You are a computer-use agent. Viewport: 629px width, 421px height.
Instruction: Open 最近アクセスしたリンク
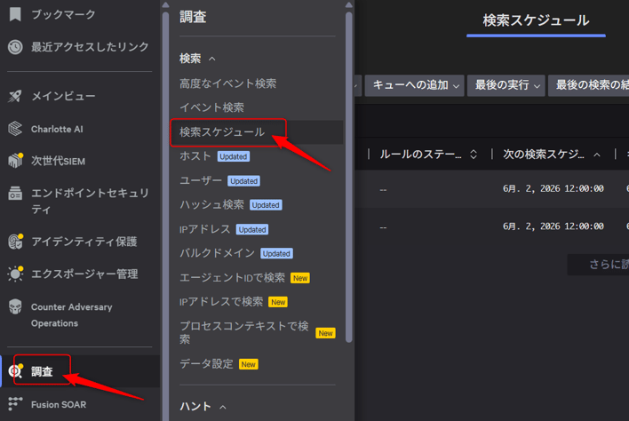pos(90,47)
